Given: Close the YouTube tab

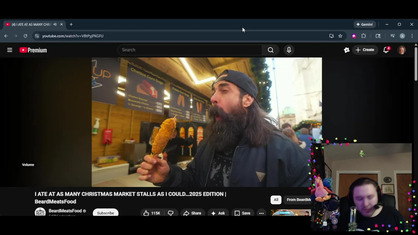Looking at the screenshot, I should 61,24.
